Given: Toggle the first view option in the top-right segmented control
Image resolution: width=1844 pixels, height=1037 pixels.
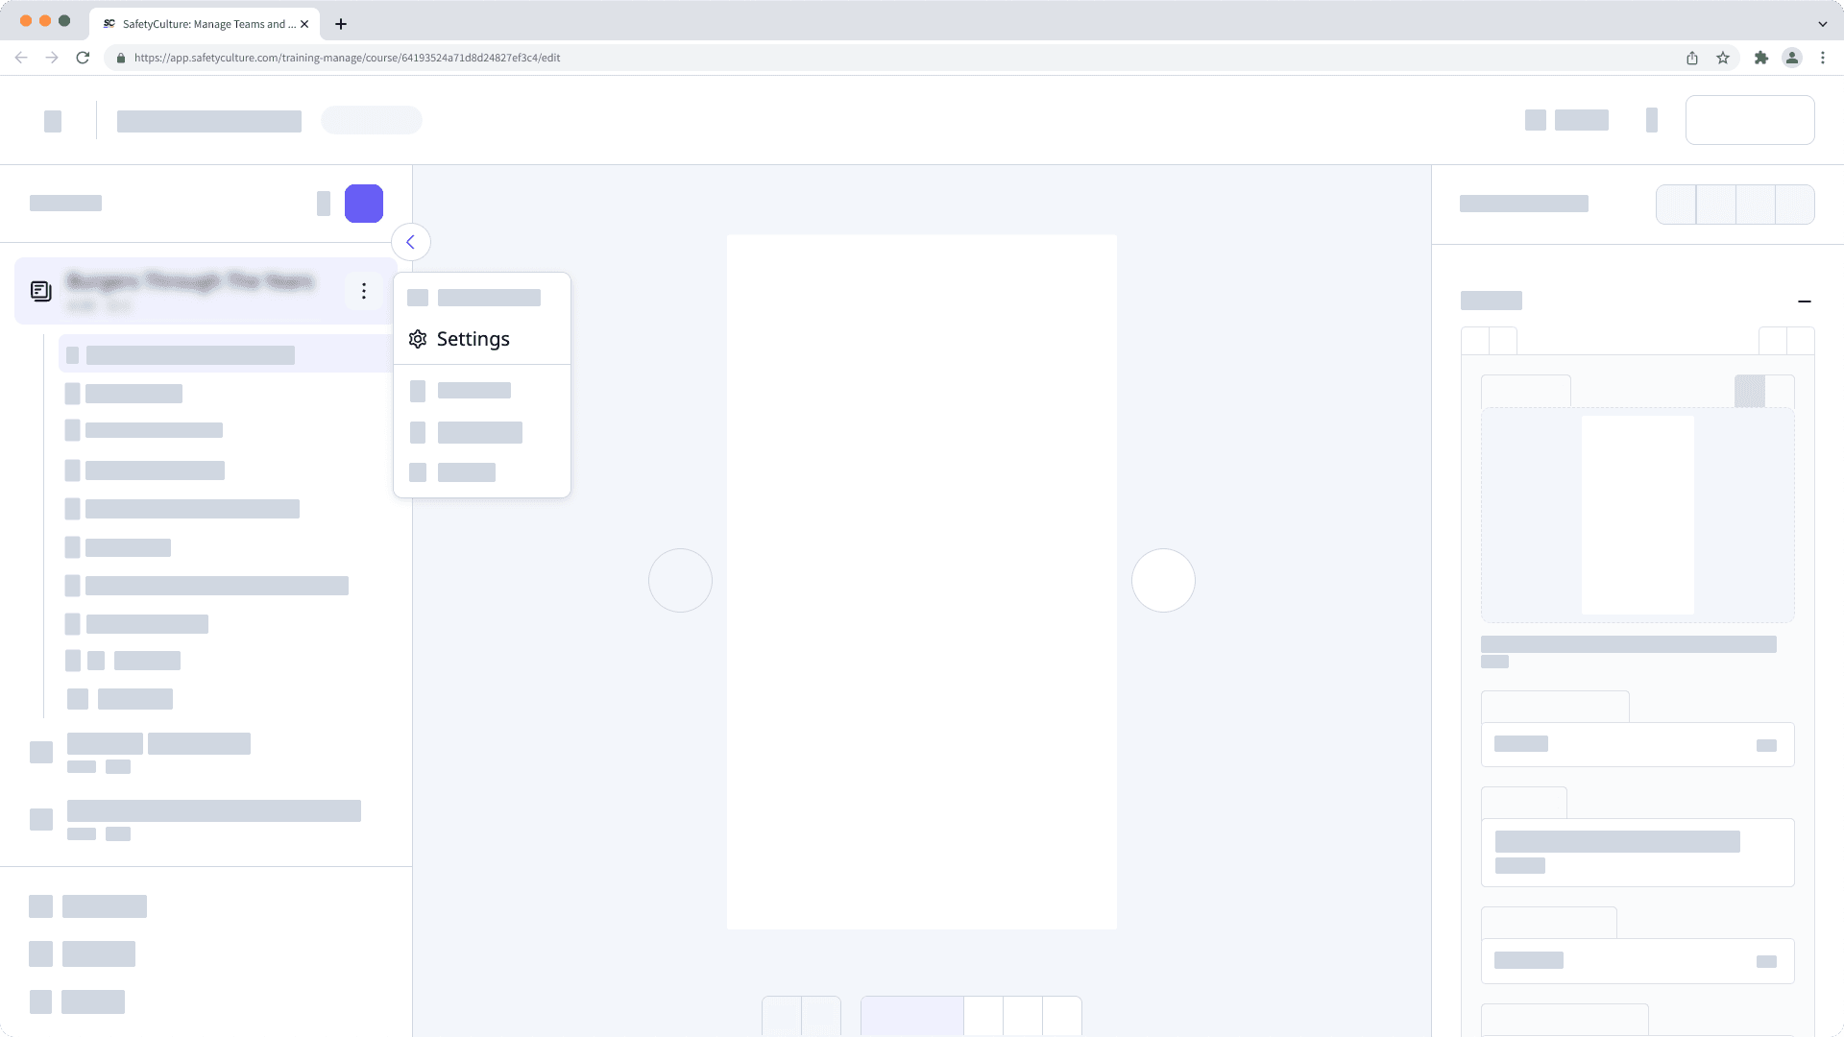Looking at the screenshot, I should click(1676, 204).
